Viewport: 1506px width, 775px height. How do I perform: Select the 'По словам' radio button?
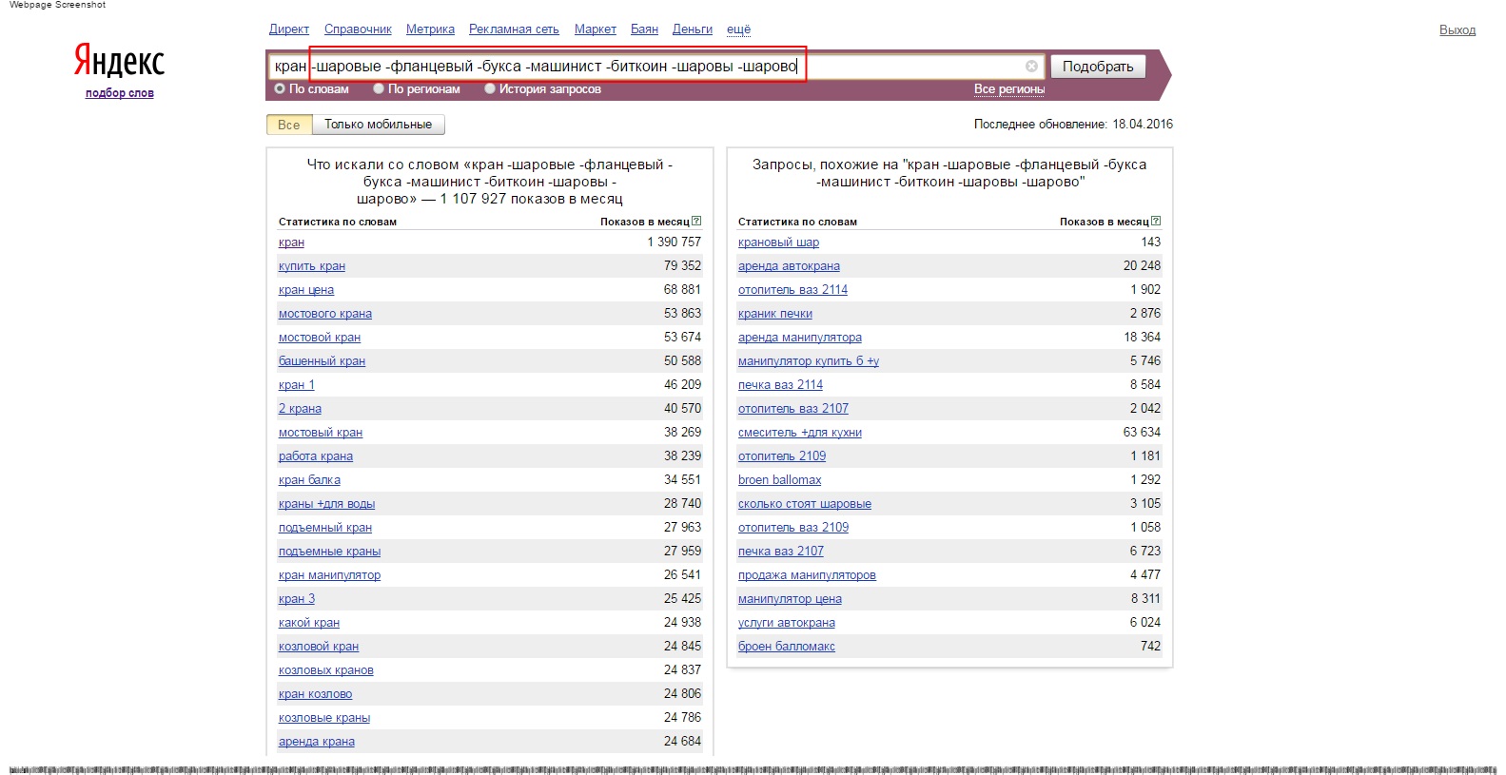[x=280, y=88]
